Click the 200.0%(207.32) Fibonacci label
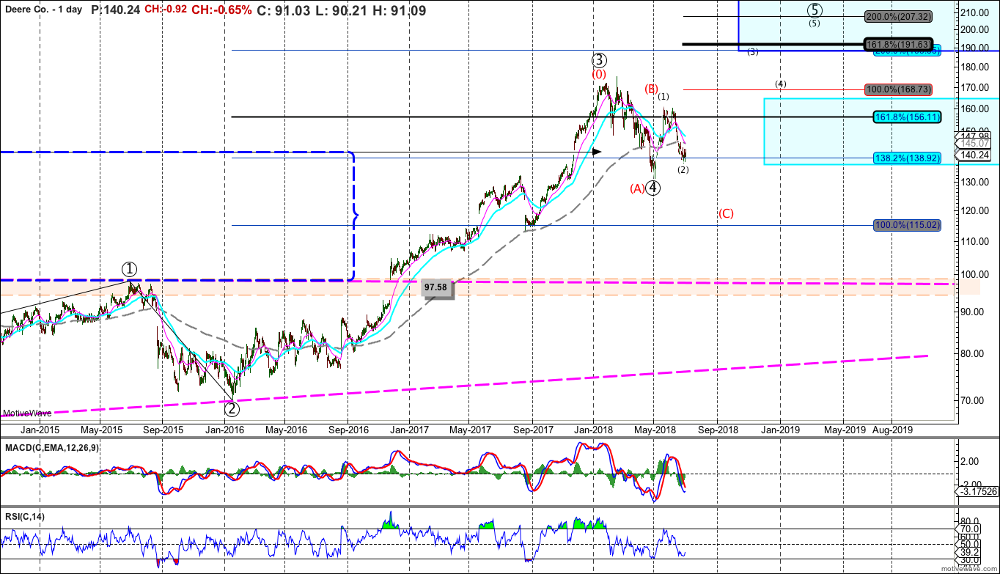 [898, 16]
